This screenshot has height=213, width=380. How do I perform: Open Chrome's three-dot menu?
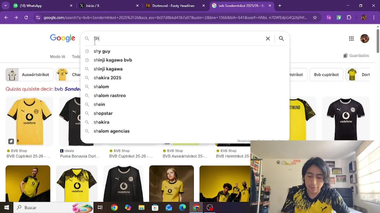point(374,17)
